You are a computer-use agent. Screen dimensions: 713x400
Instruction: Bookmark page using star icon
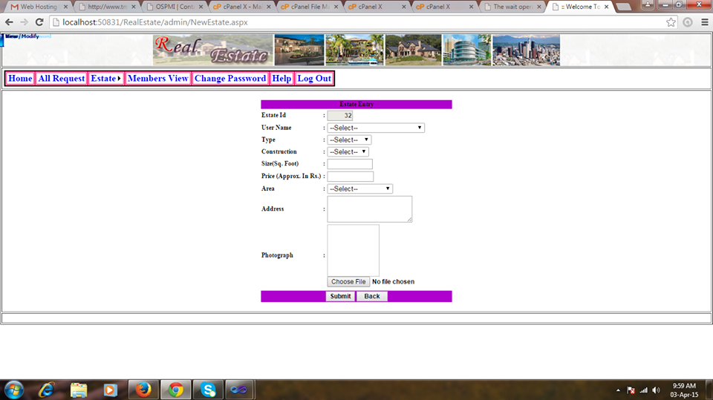(x=671, y=22)
